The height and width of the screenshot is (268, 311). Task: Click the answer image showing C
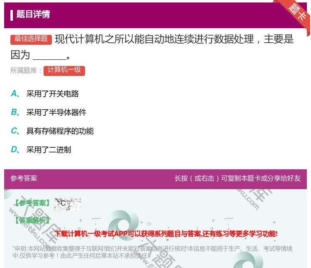click(68, 204)
